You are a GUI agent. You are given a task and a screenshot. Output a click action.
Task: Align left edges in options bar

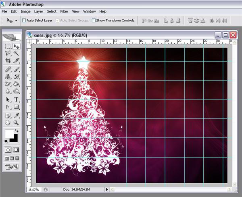(x=165, y=21)
